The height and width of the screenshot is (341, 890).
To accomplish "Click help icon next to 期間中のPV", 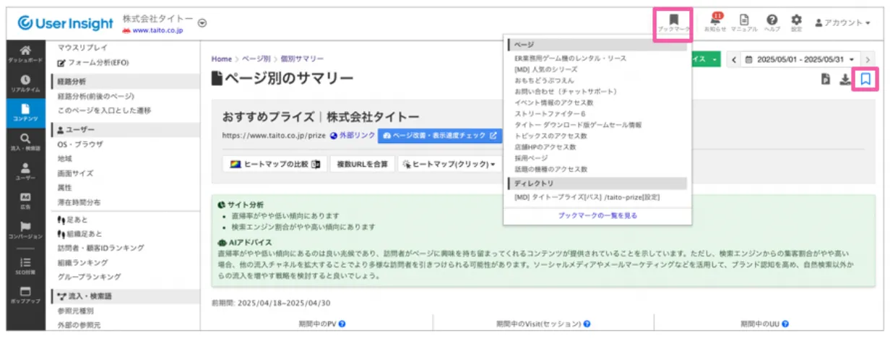I will (x=342, y=324).
